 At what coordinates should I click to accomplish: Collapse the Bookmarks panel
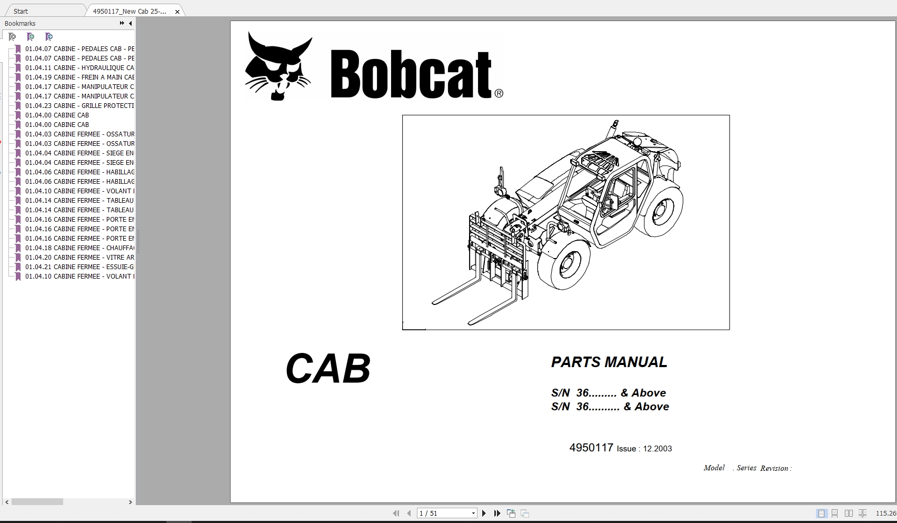[x=129, y=23]
